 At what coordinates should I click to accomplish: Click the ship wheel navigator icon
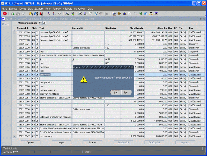click(x=119, y=13)
